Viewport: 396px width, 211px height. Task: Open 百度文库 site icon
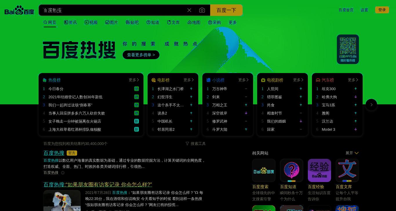pyautogui.click(x=347, y=170)
